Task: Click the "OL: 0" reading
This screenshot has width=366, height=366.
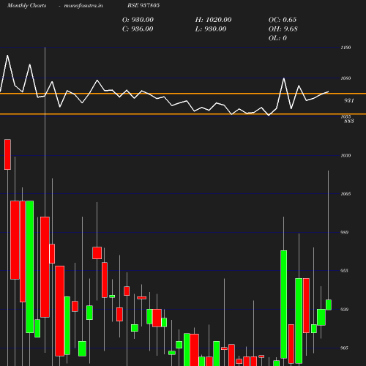Action: (x=277, y=38)
